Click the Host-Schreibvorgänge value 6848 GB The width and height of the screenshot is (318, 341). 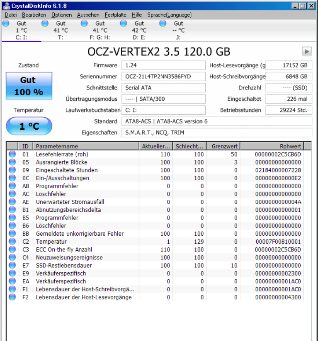coord(289,77)
